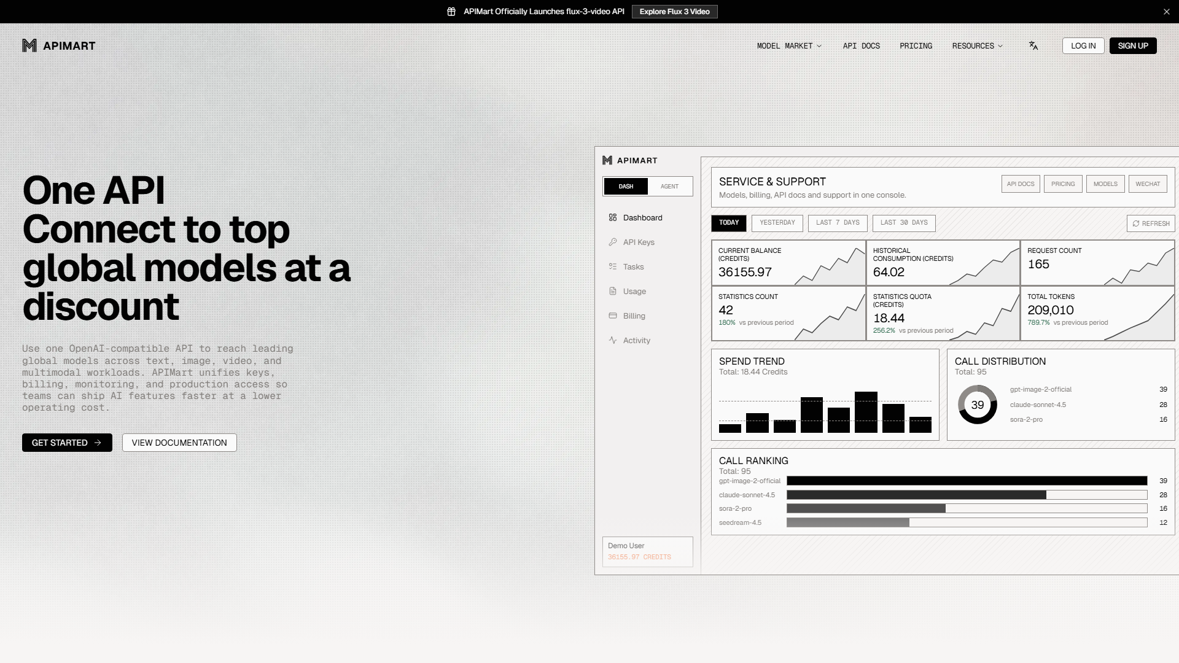Click Explore Flux 3 Video button

[675, 12]
